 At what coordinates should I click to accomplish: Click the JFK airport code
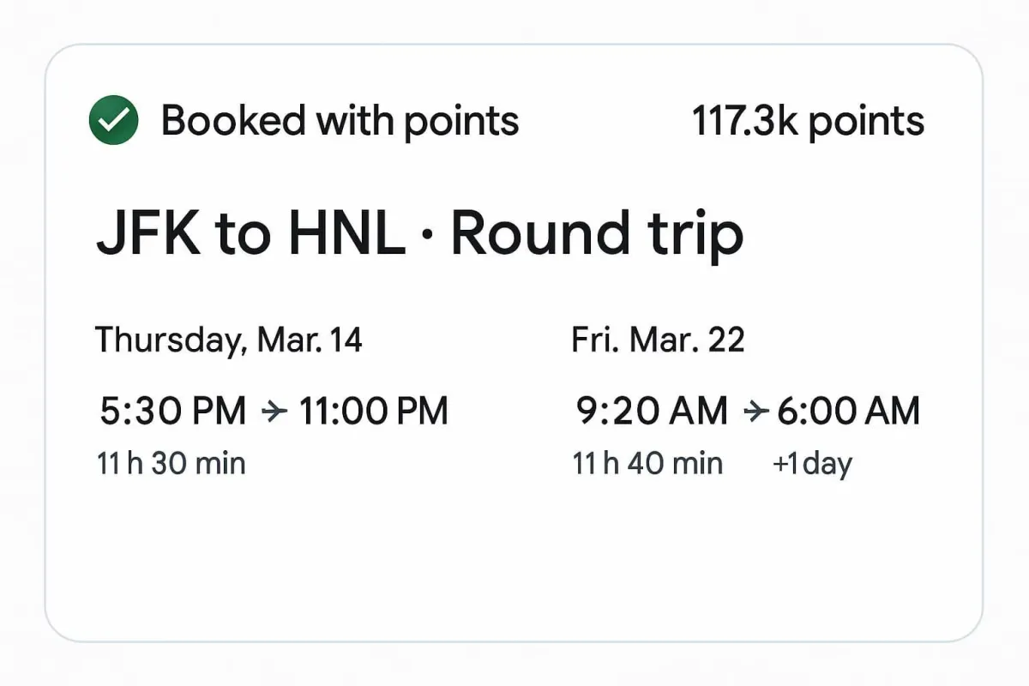pos(148,234)
